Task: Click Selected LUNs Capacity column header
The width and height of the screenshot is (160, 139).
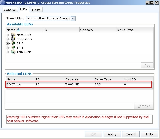Action: tap(79, 79)
